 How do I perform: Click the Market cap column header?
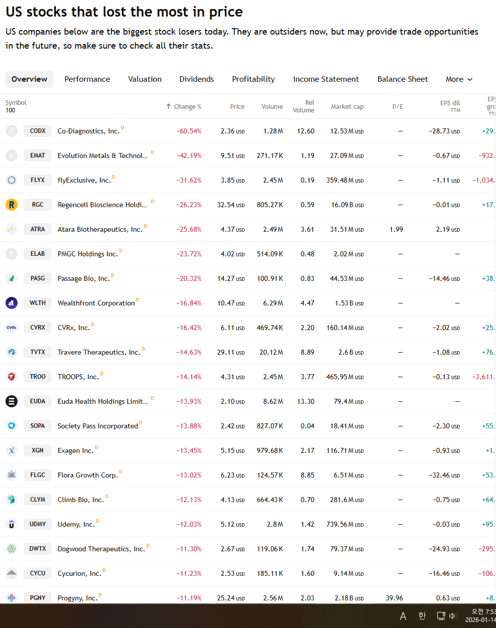tap(347, 106)
